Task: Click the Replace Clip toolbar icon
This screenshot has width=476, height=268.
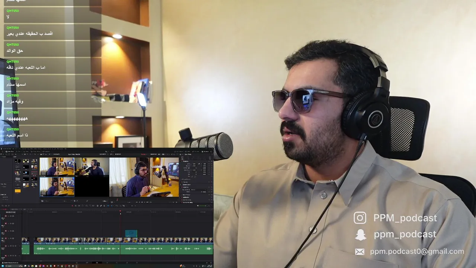Action: (93, 206)
